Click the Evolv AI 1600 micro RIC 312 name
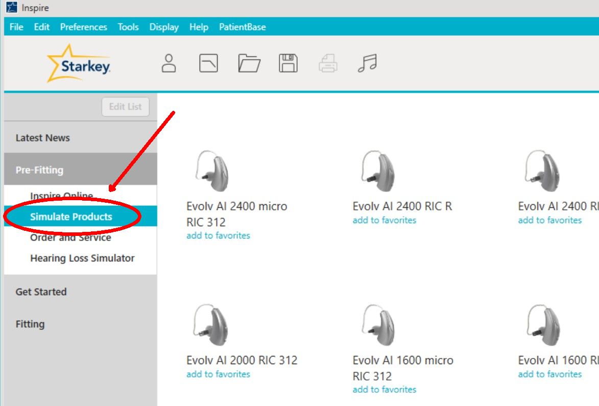Screen dimensions: 599x406 [403, 368]
